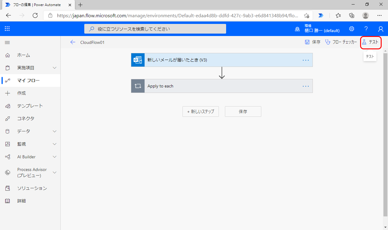Viewport: 388px width, 230px height.
Task: Open ソリューション in the sidebar
Action: coord(30,188)
